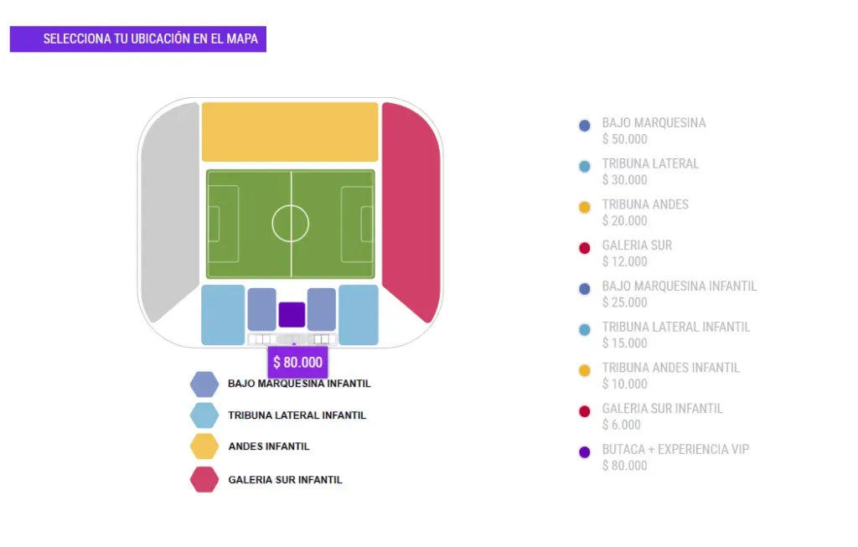Click the green soccer field in the map

pos(289,222)
